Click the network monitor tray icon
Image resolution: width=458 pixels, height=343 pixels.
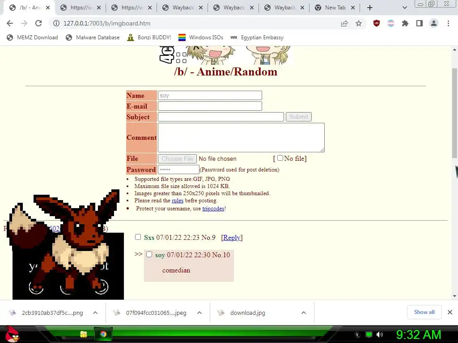tap(369, 335)
